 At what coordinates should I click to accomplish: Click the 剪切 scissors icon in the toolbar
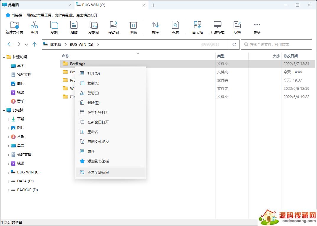(34, 25)
